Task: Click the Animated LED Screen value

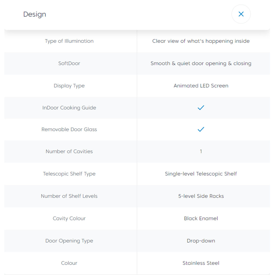Action: 201,86
